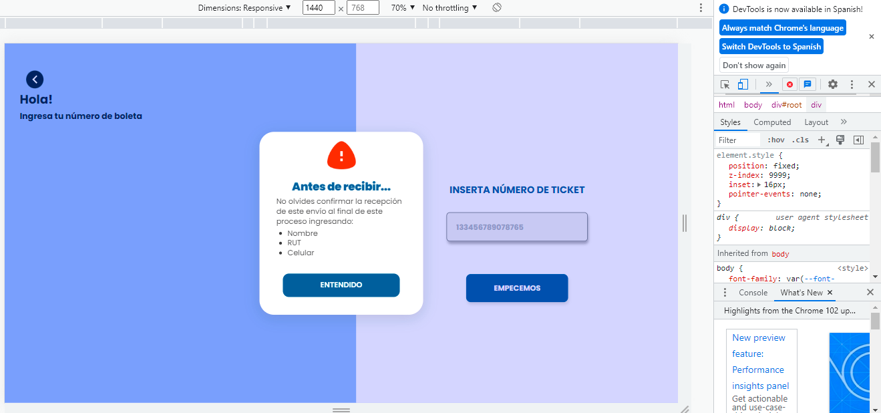Select the inspect element cursor tool
This screenshot has height=413, width=881.
725,84
